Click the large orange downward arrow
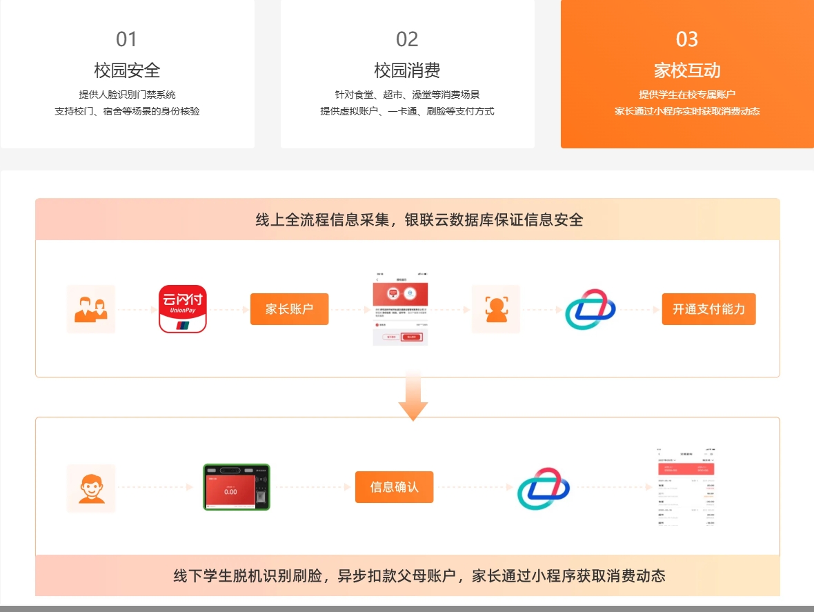 pyautogui.click(x=413, y=397)
